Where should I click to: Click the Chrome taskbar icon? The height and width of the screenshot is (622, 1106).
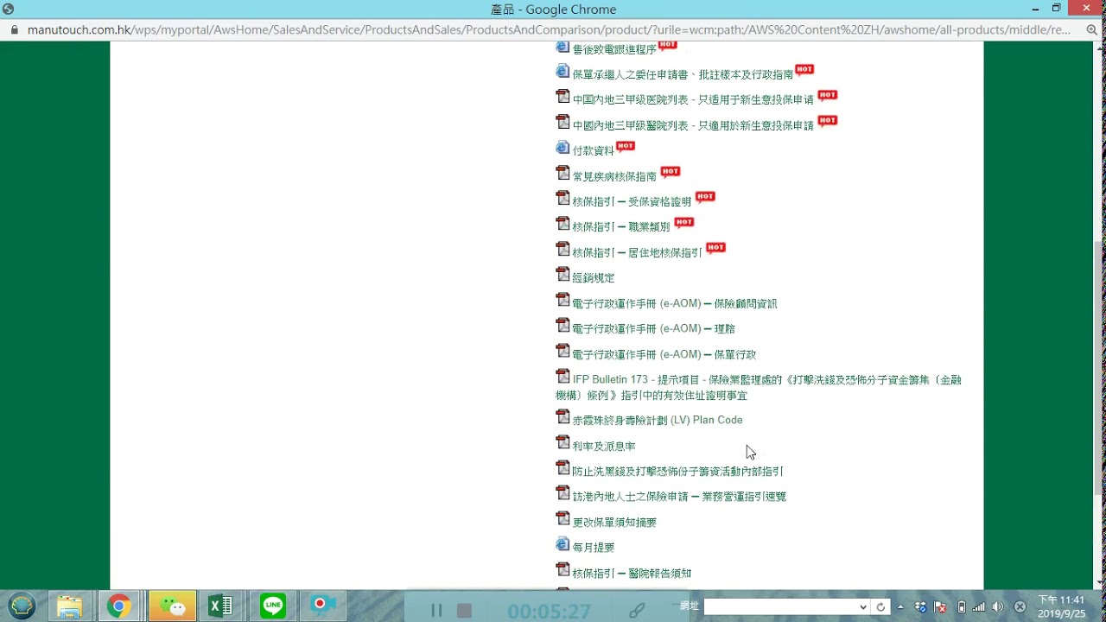[x=119, y=606]
